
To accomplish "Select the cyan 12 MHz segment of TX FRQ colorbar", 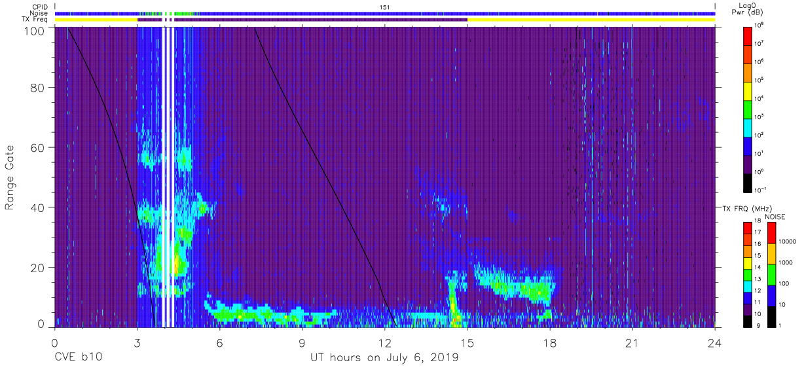I will pyautogui.click(x=748, y=285).
